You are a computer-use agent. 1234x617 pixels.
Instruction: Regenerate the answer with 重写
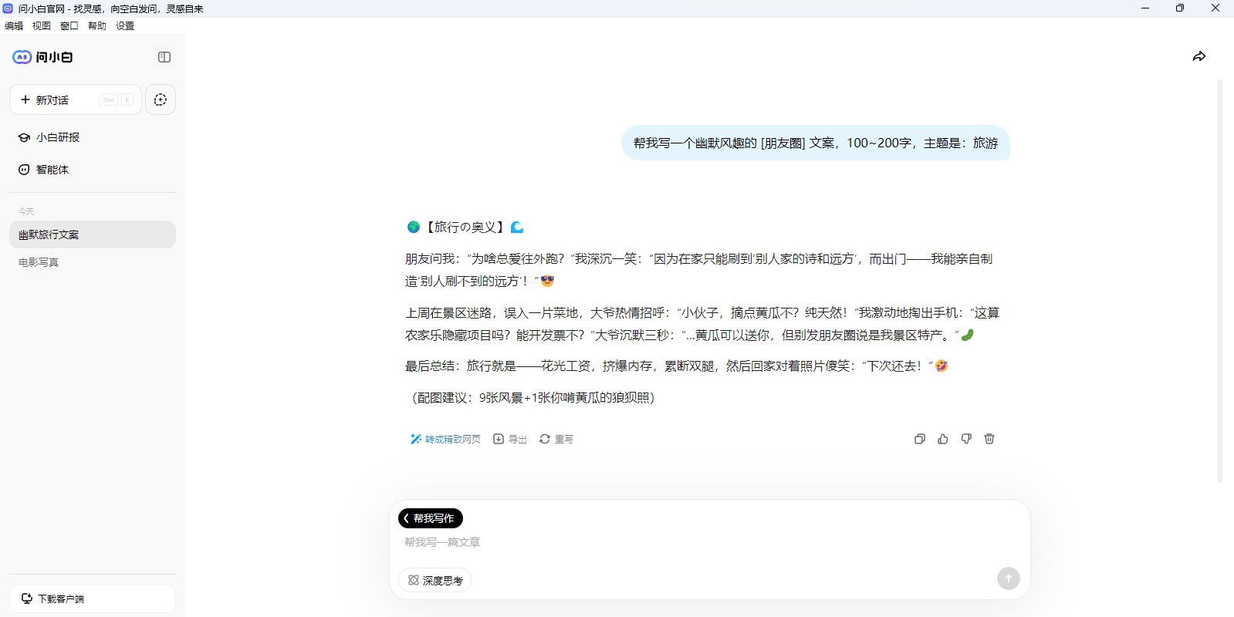556,439
